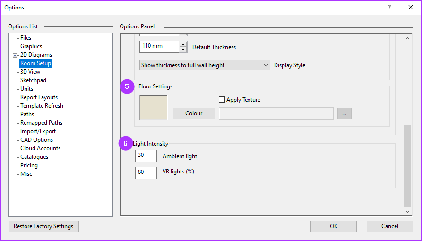This screenshot has height=241, width=422.
Task: Click the panel scrollbar up arrow
Action: tap(407, 38)
